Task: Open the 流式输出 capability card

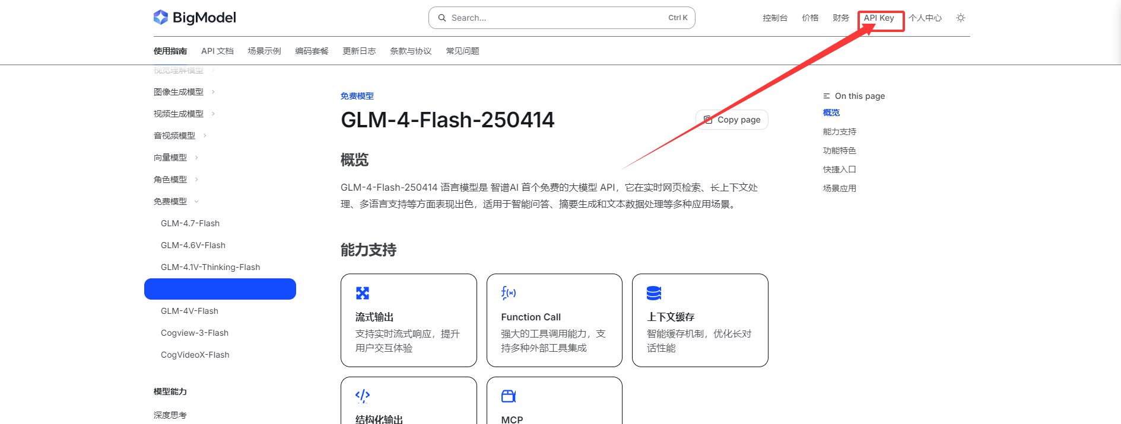Action: [x=409, y=320]
